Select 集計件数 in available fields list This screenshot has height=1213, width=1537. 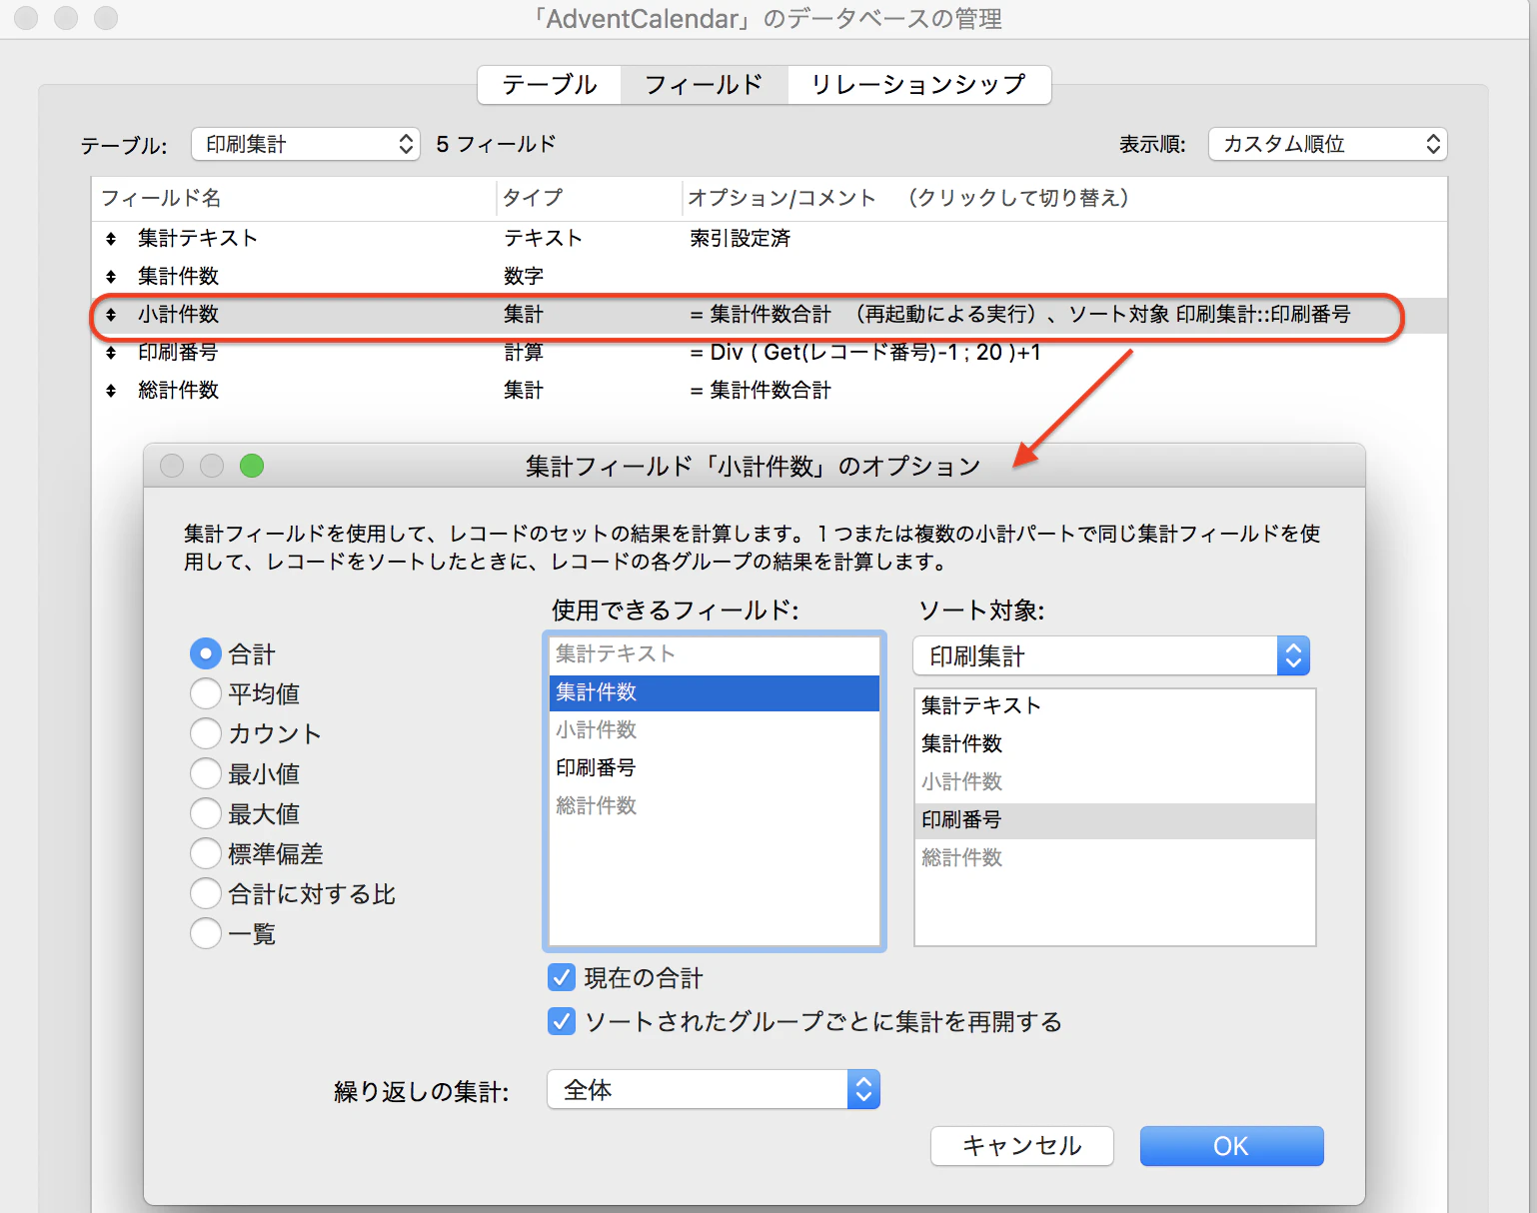715,692
